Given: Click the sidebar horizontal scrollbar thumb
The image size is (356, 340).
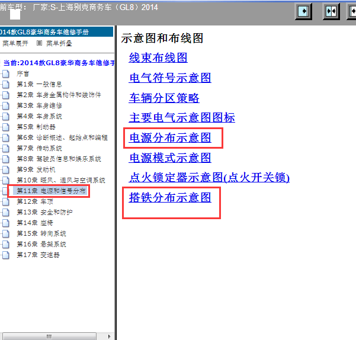Looking at the screenshot, I should coord(49,336).
